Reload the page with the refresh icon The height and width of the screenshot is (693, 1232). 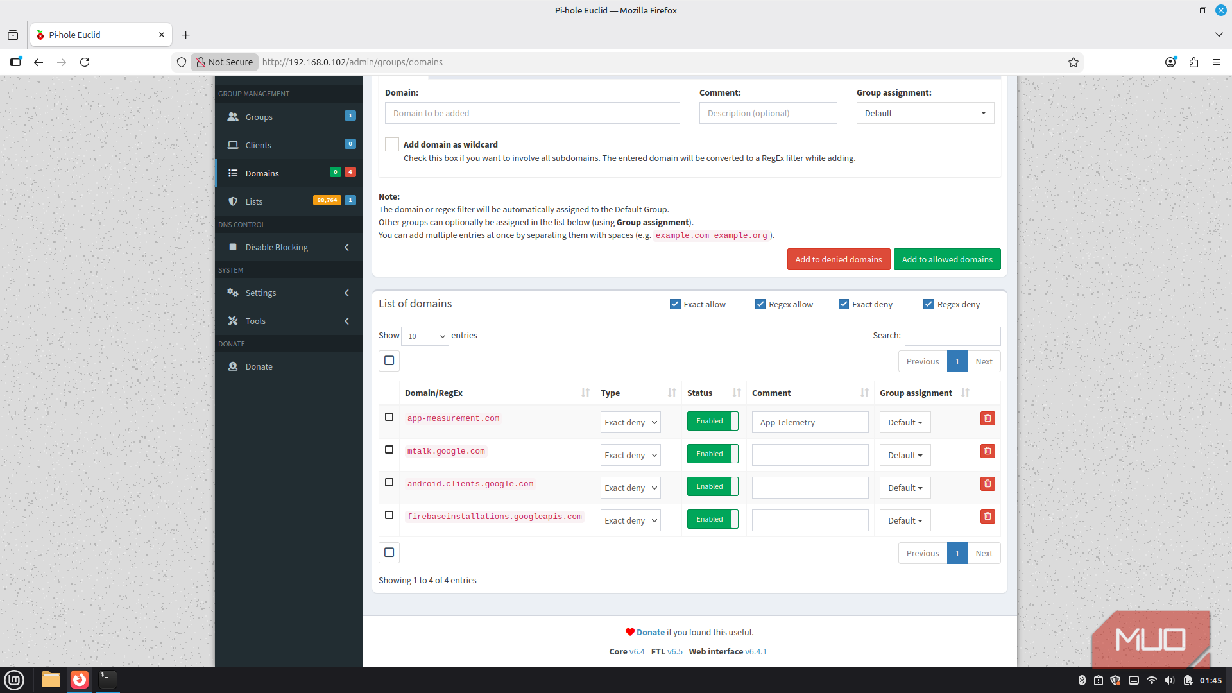(85, 62)
